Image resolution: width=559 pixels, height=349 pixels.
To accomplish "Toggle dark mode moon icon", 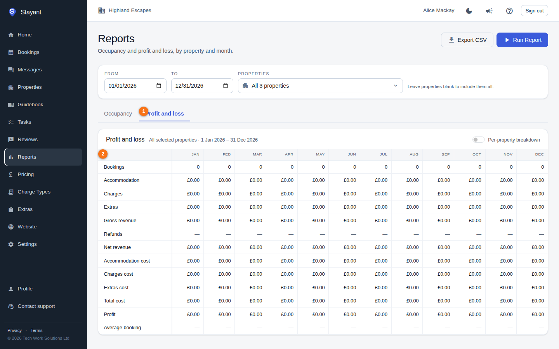I will [469, 11].
